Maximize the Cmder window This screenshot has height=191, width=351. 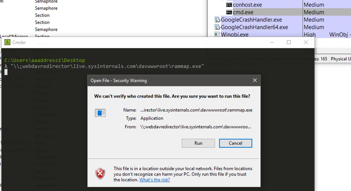click(289, 42)
